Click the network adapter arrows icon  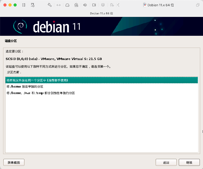[59, 5]
